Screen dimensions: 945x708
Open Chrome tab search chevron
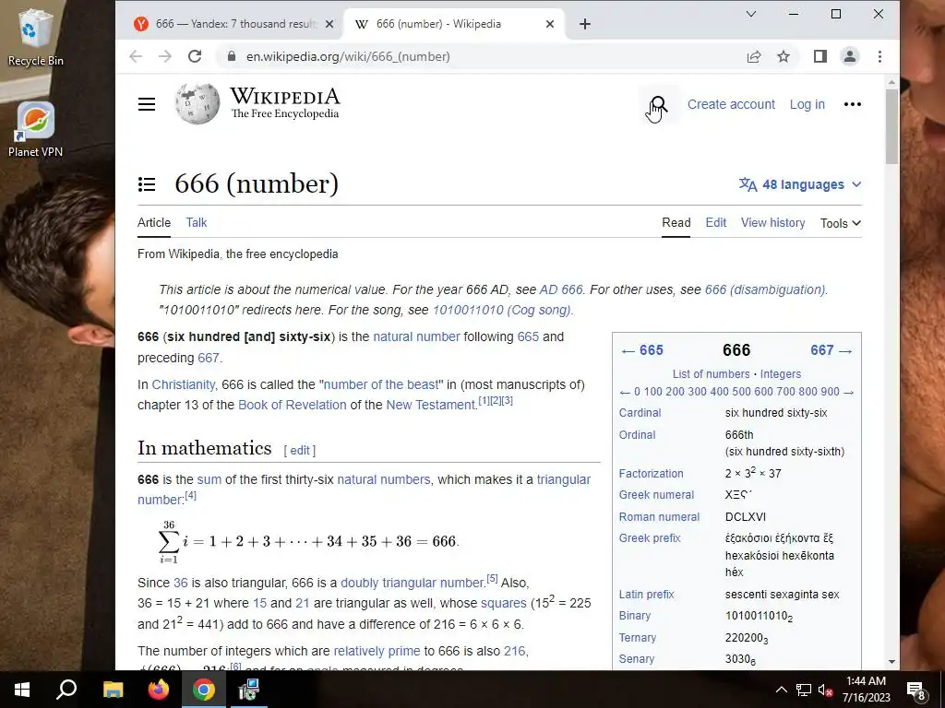[x=751, y=14]
